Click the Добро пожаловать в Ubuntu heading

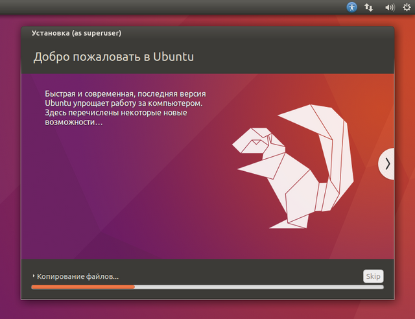(x=113, y=56)
